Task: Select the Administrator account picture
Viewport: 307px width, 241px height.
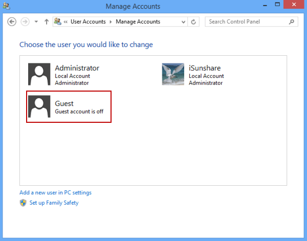Action: tap(39, 74)
